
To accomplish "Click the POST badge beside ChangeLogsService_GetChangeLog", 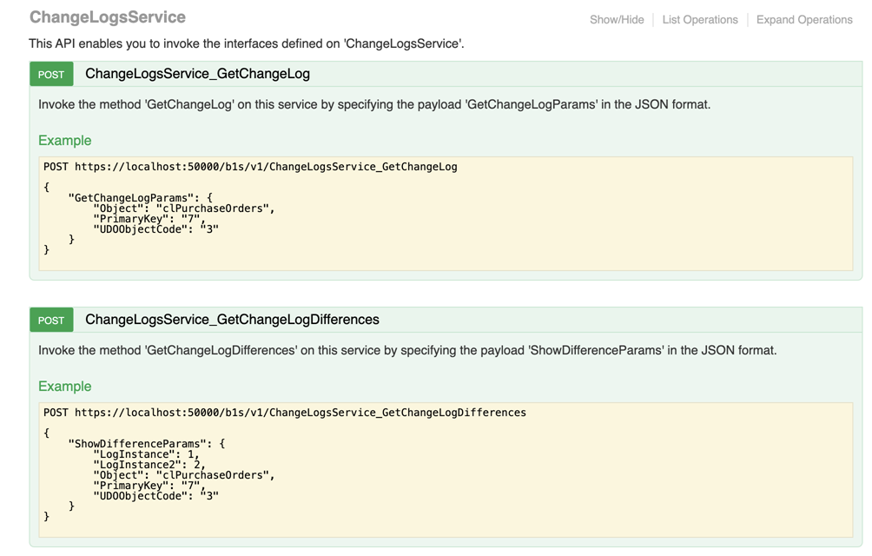I will (51, 75).
